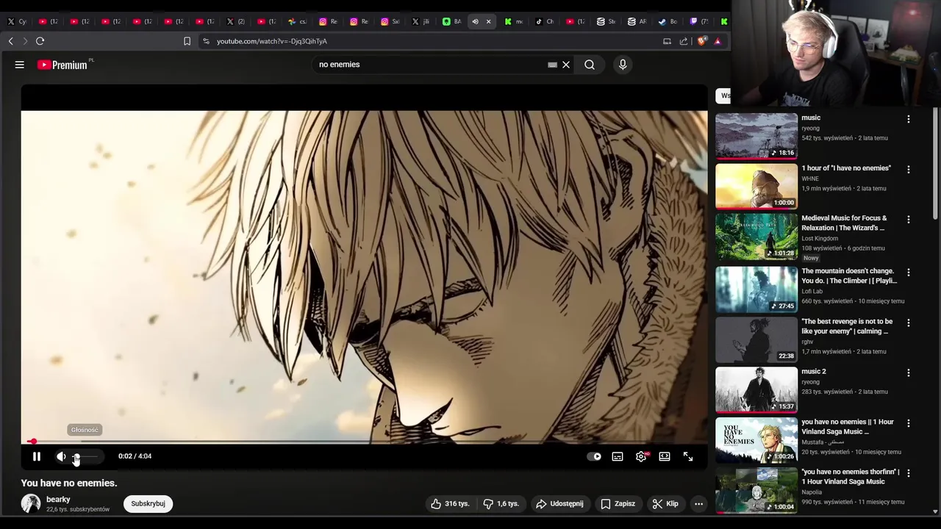Open the on-screen keyboard icon in search
This screenshot has height=529, width=941.
pos(552,65)
